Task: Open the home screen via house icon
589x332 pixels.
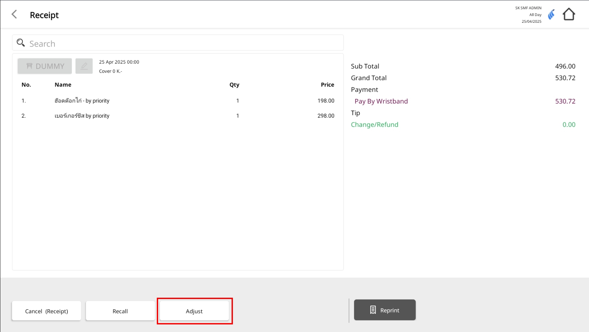Action: tap(569, 15)
